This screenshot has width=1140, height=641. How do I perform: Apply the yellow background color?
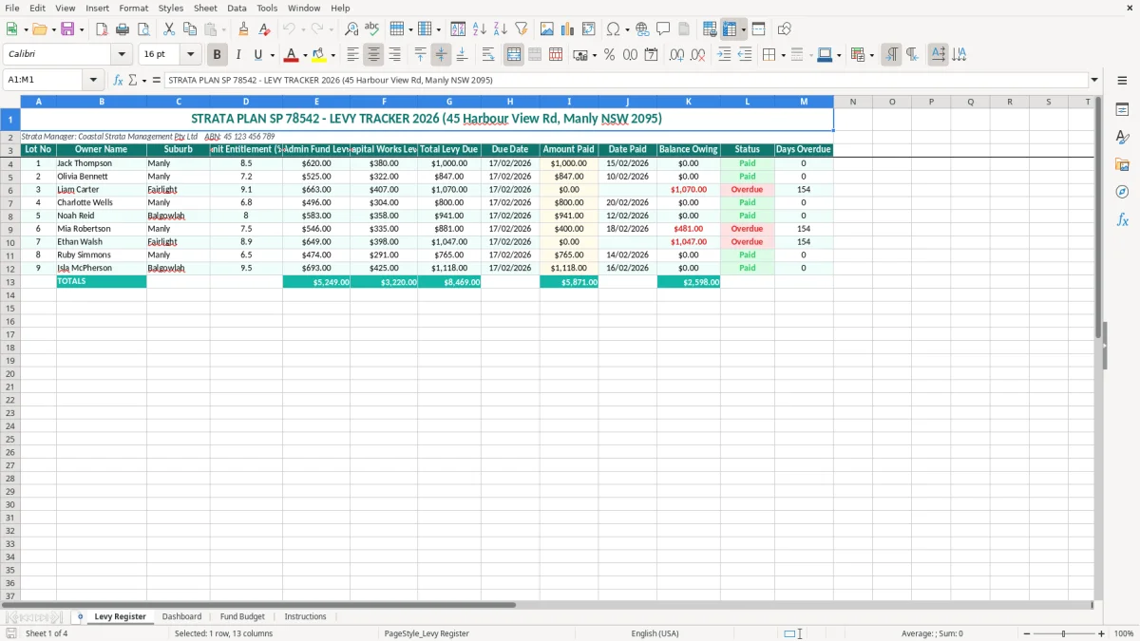[x=319, y=55]
